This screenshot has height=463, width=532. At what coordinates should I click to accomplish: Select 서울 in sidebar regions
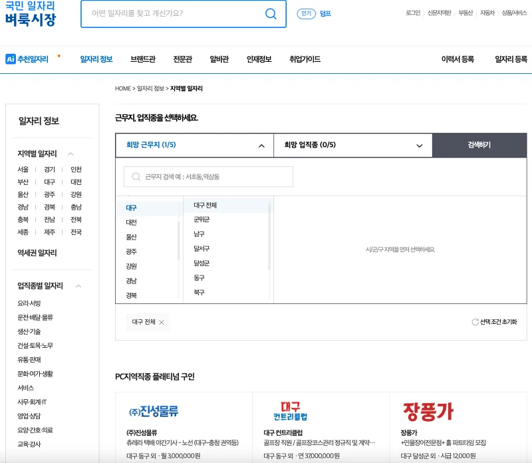pos(23,170)
